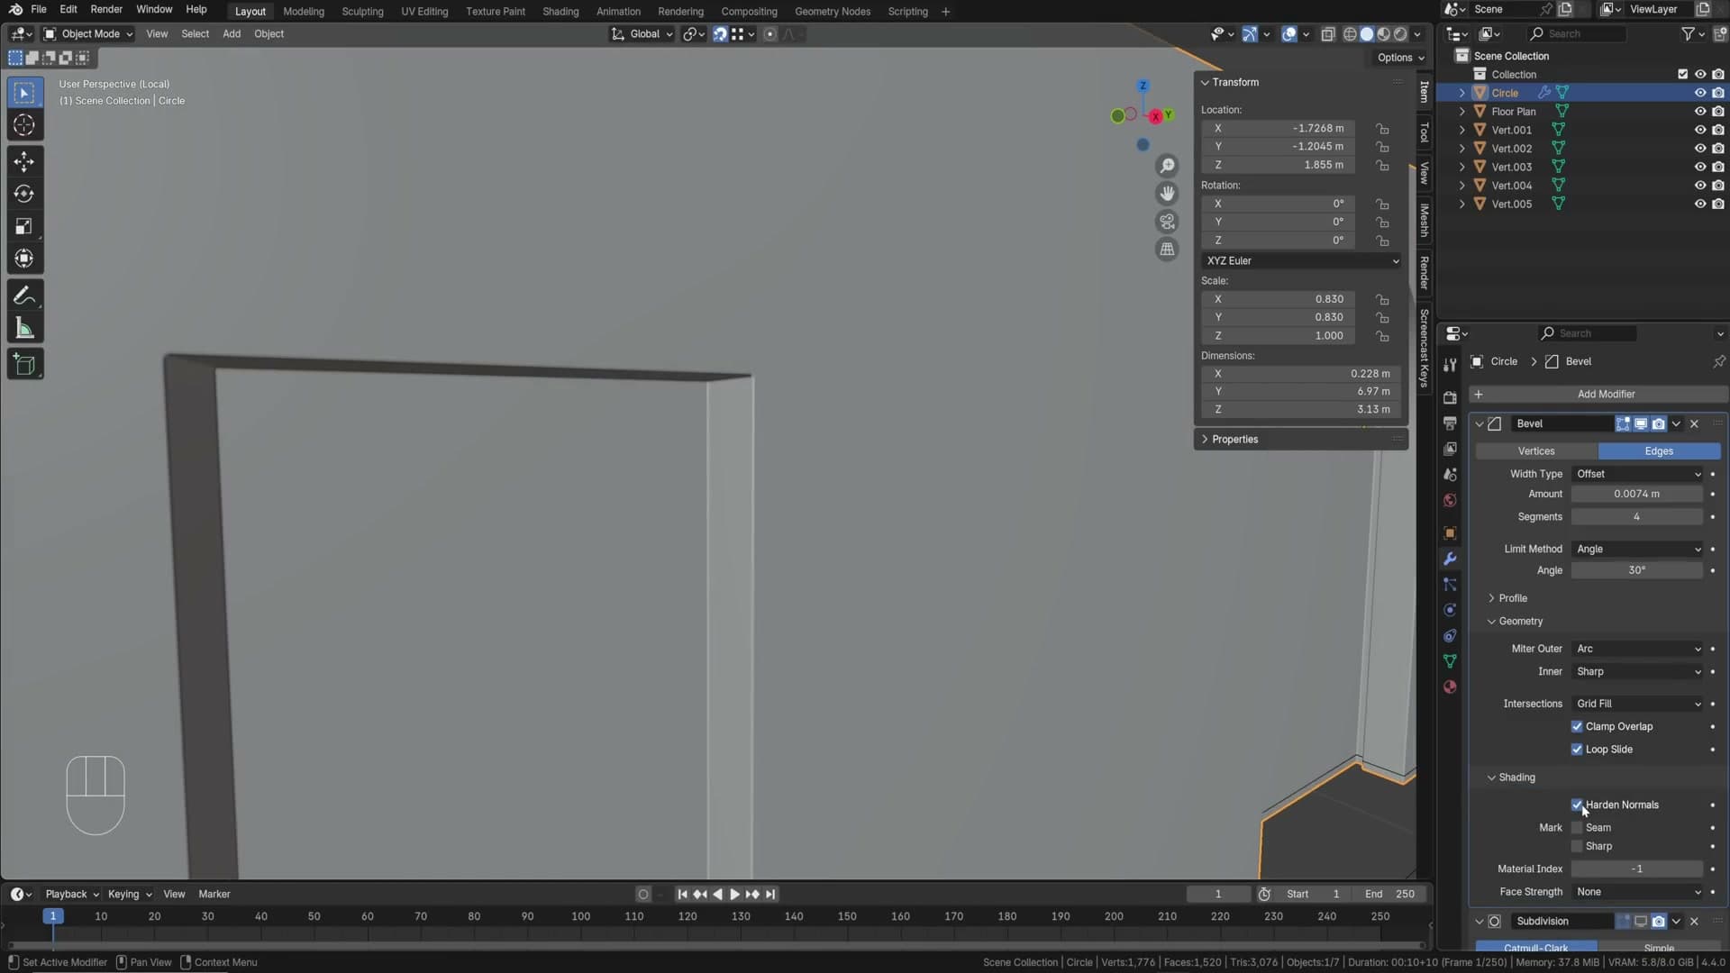
Task: Open the XYZ Euler rotation mode dropdown
Action: [1301, 260]
